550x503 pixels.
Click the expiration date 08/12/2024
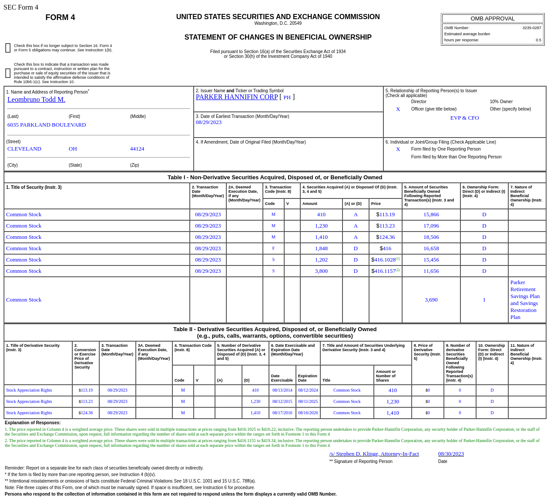point(308,390)
